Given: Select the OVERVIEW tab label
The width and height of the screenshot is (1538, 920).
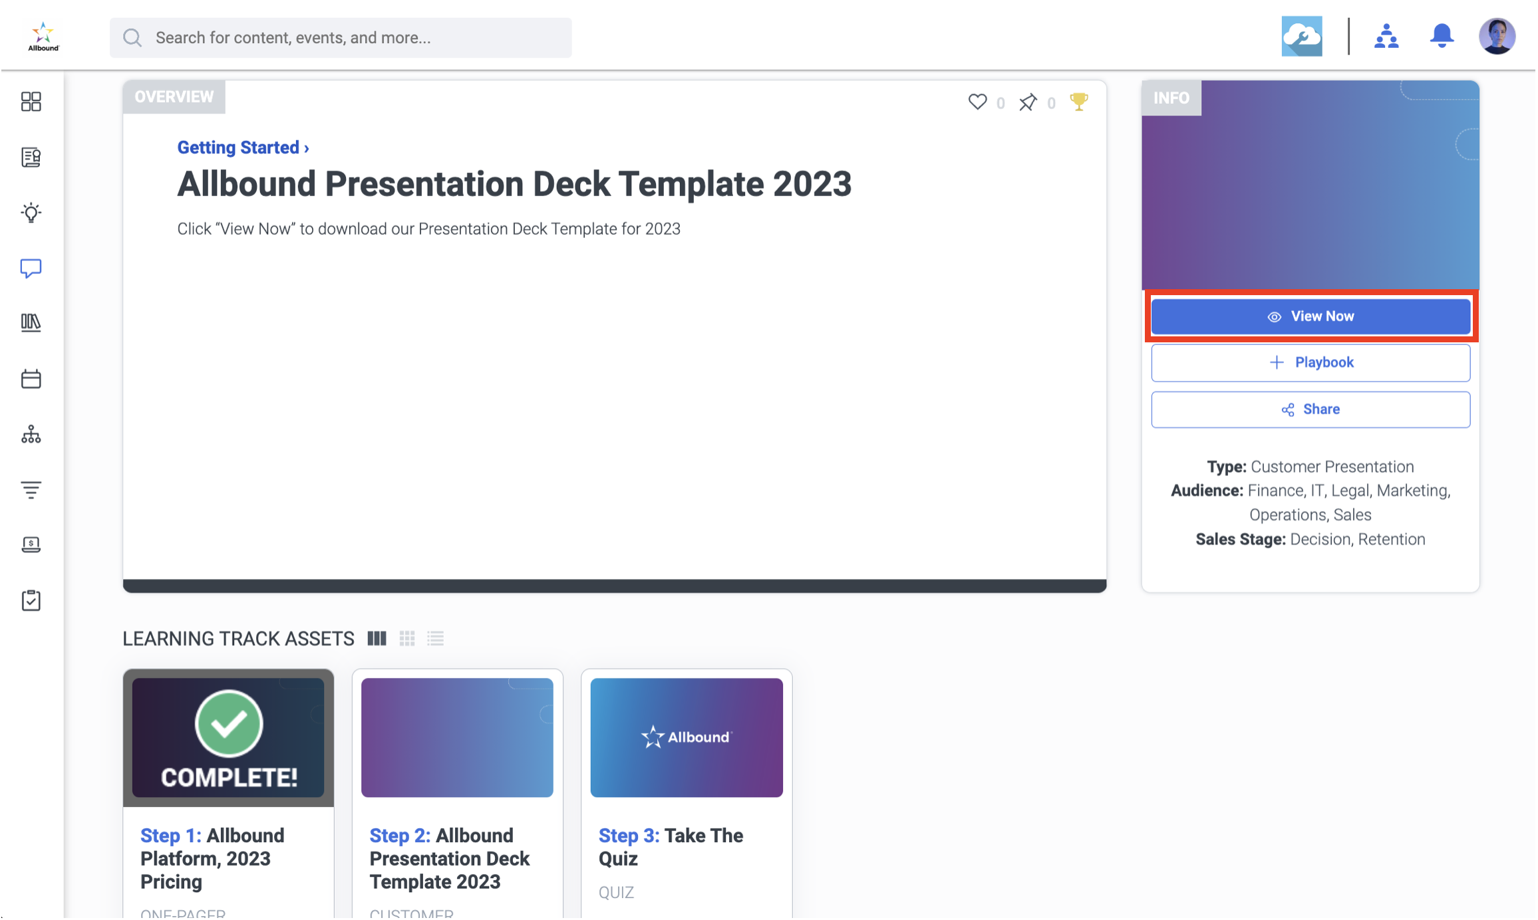Looking at the screenshot, I should tap(174, 97).
